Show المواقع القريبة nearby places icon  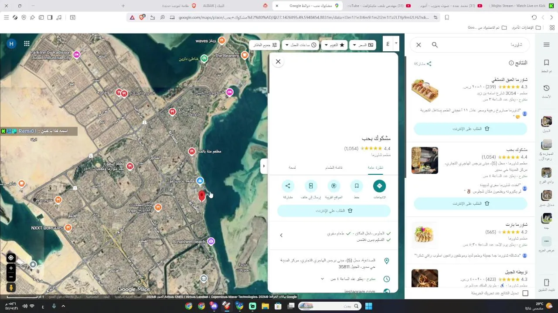pyautogui.click(x=334, y=186)
